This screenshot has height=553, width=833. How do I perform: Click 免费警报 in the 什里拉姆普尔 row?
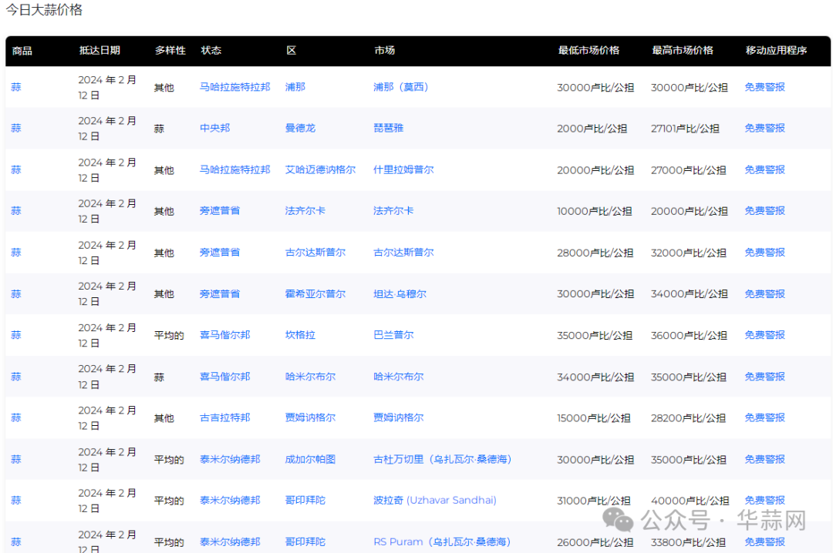point(764,169)
